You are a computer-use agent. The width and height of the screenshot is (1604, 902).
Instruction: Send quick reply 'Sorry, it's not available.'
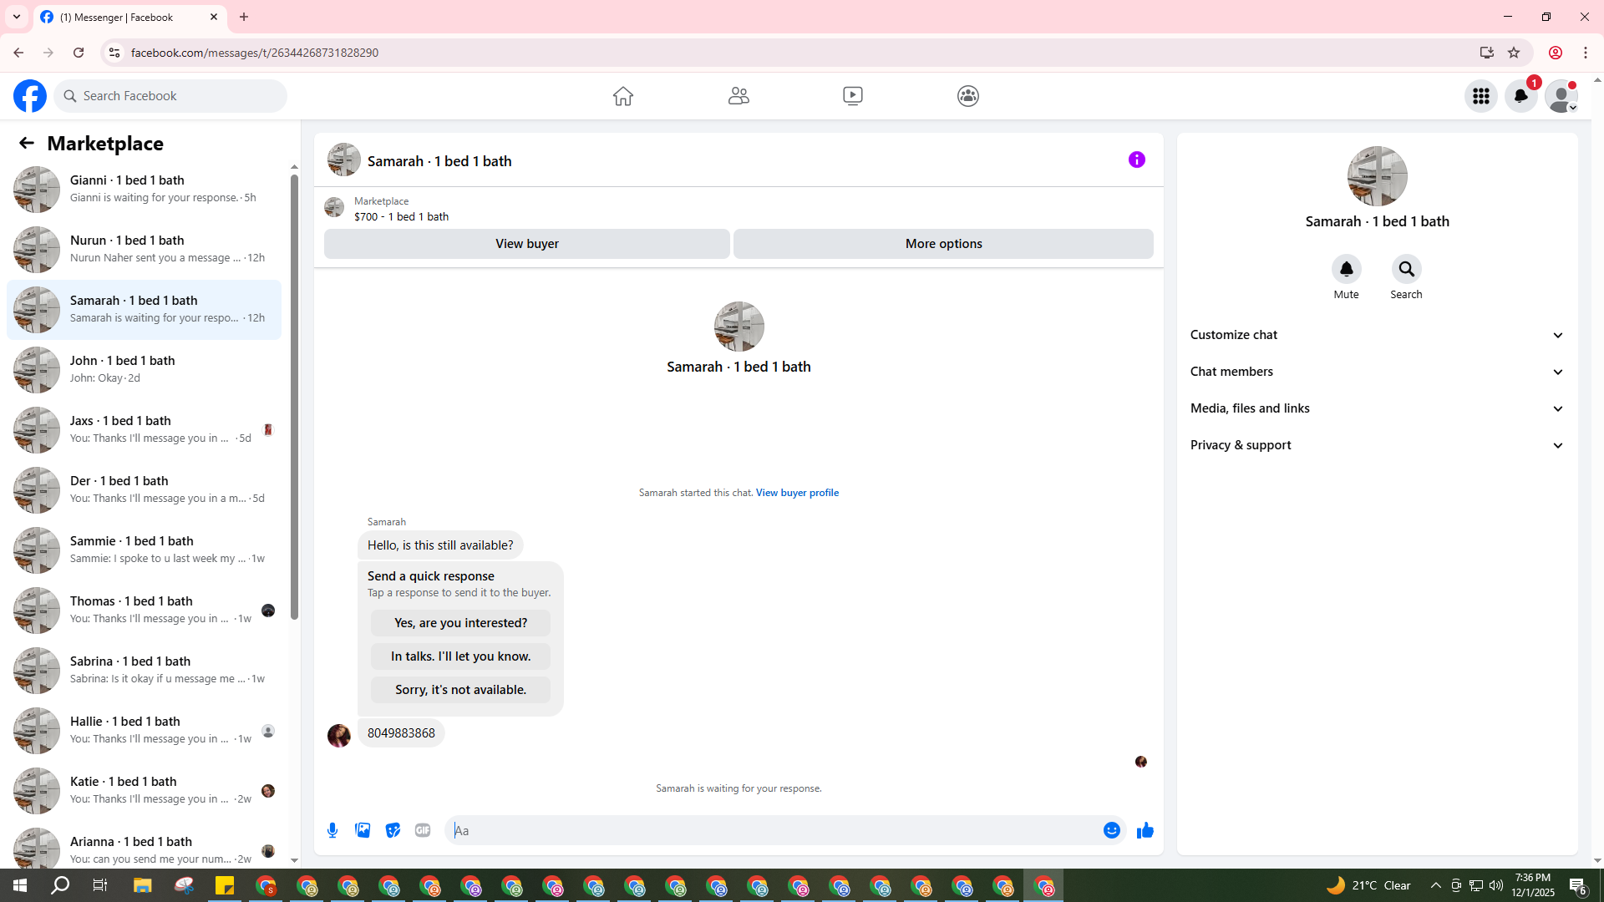(461, 690)
